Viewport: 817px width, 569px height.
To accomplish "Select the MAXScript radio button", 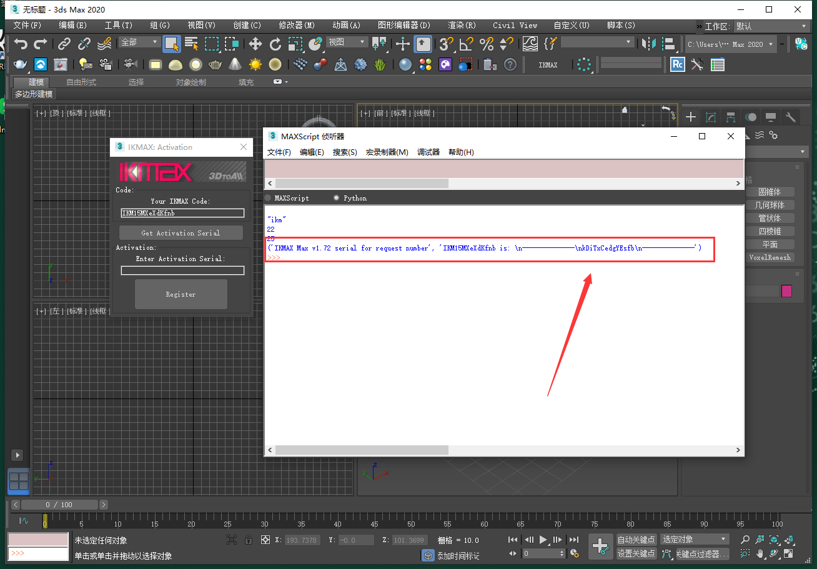I will 269,198.
